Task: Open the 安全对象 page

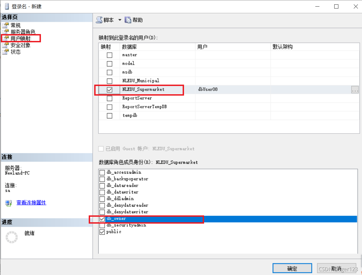Action: pos(21,45)
